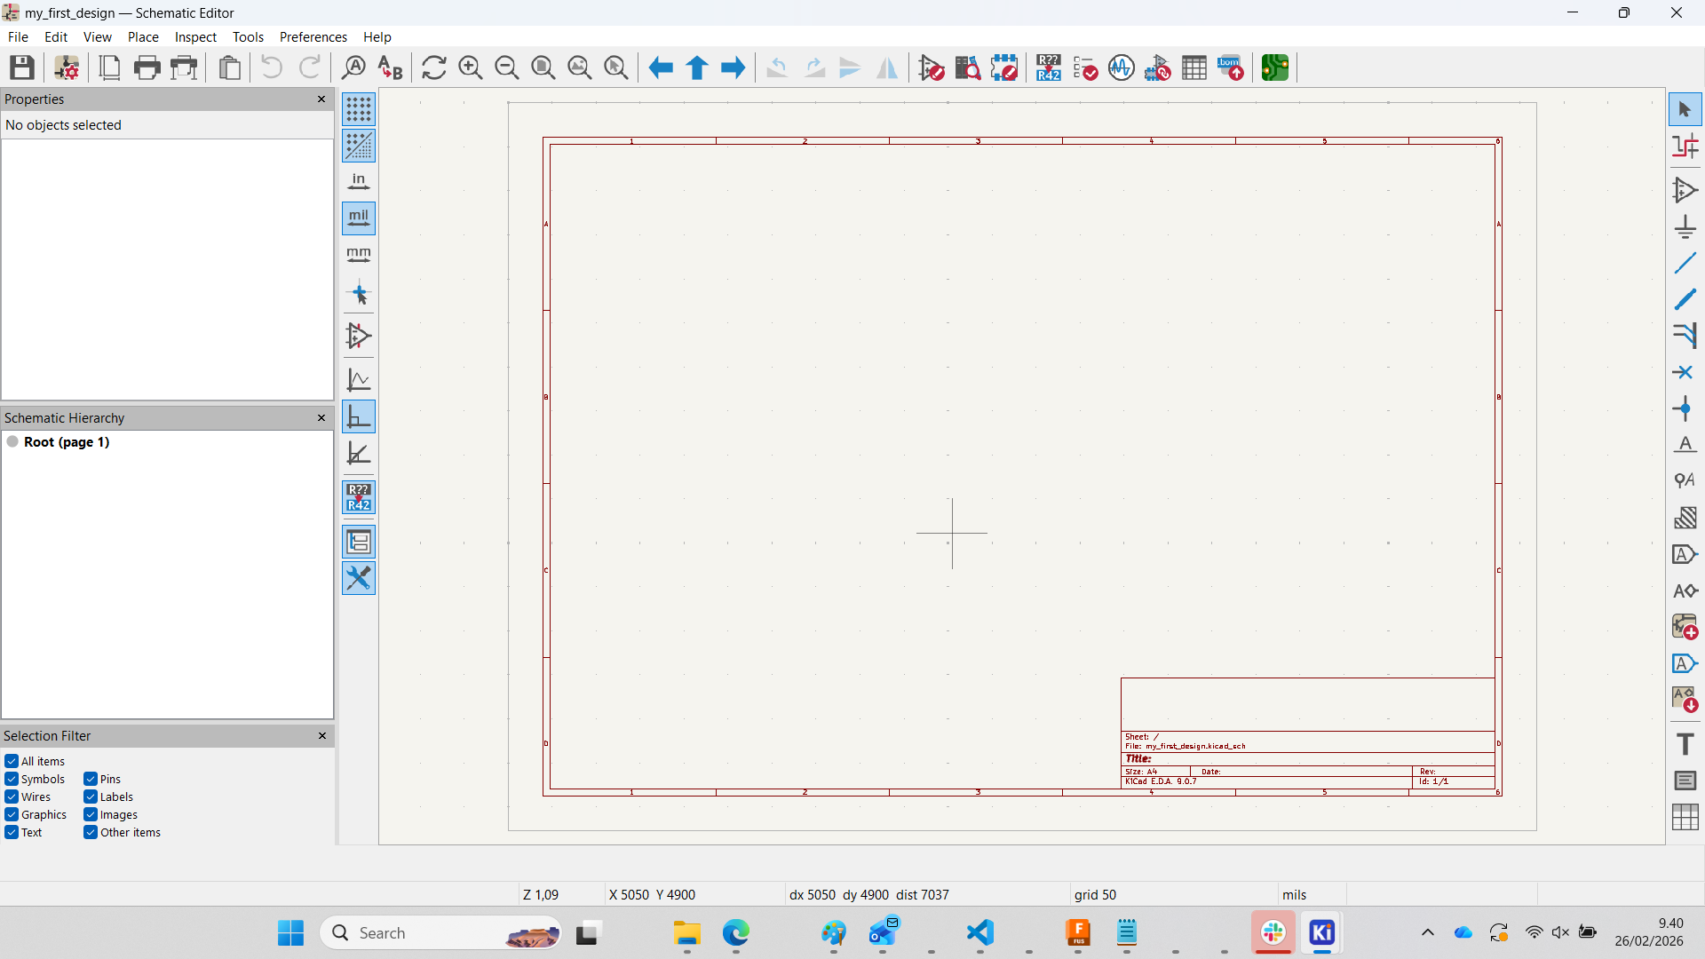Close the Selection Filter panel
The height and width of the screenshot is (959, 1705).
pos(321,735)
